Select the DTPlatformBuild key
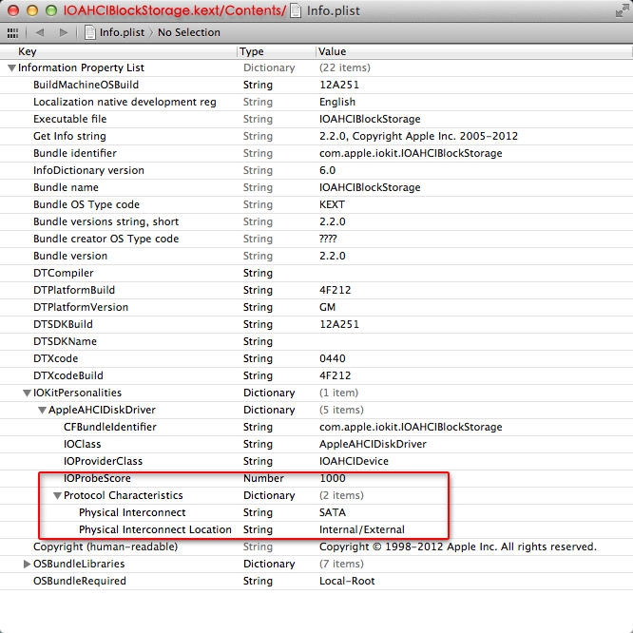Screen dimensions: 633x633 [x=74, y=290]
